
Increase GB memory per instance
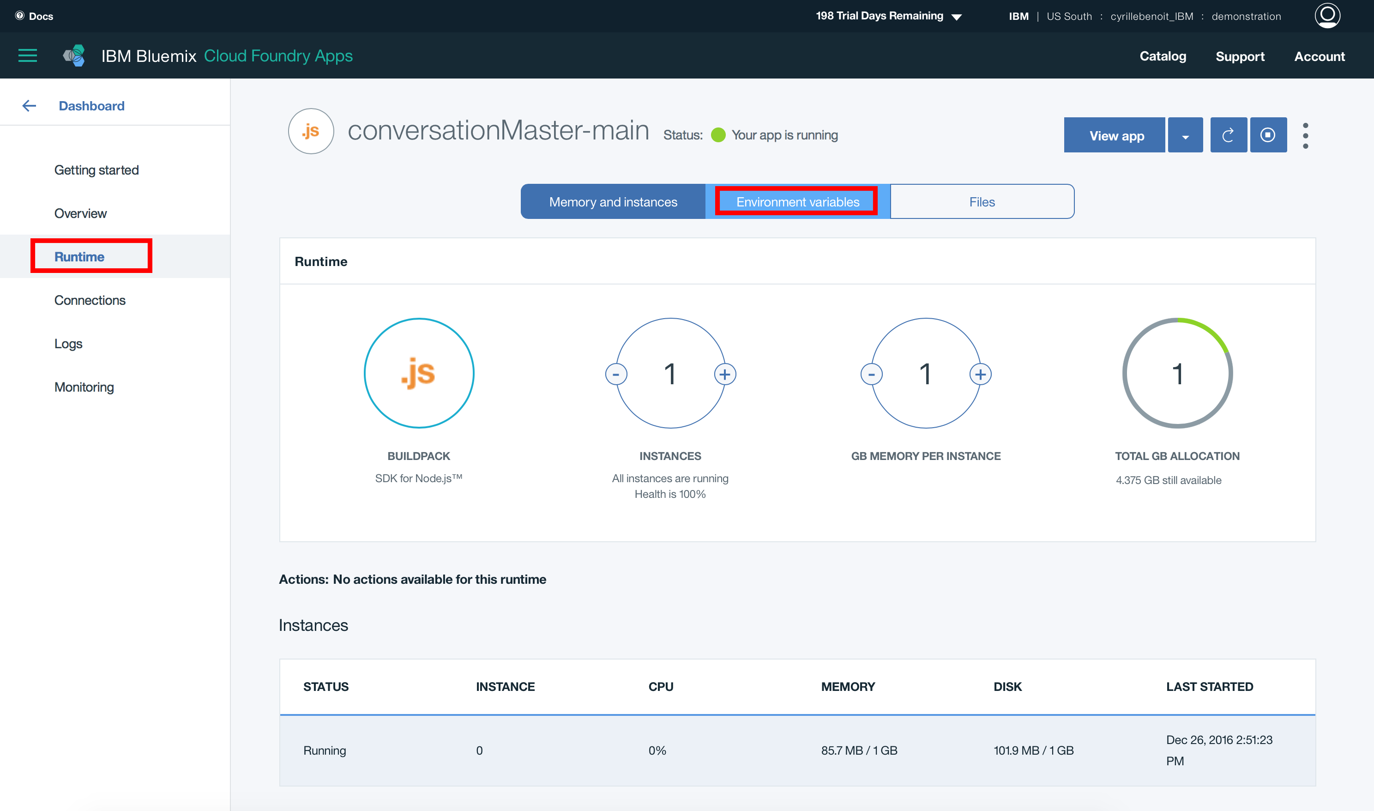point(980,375)
